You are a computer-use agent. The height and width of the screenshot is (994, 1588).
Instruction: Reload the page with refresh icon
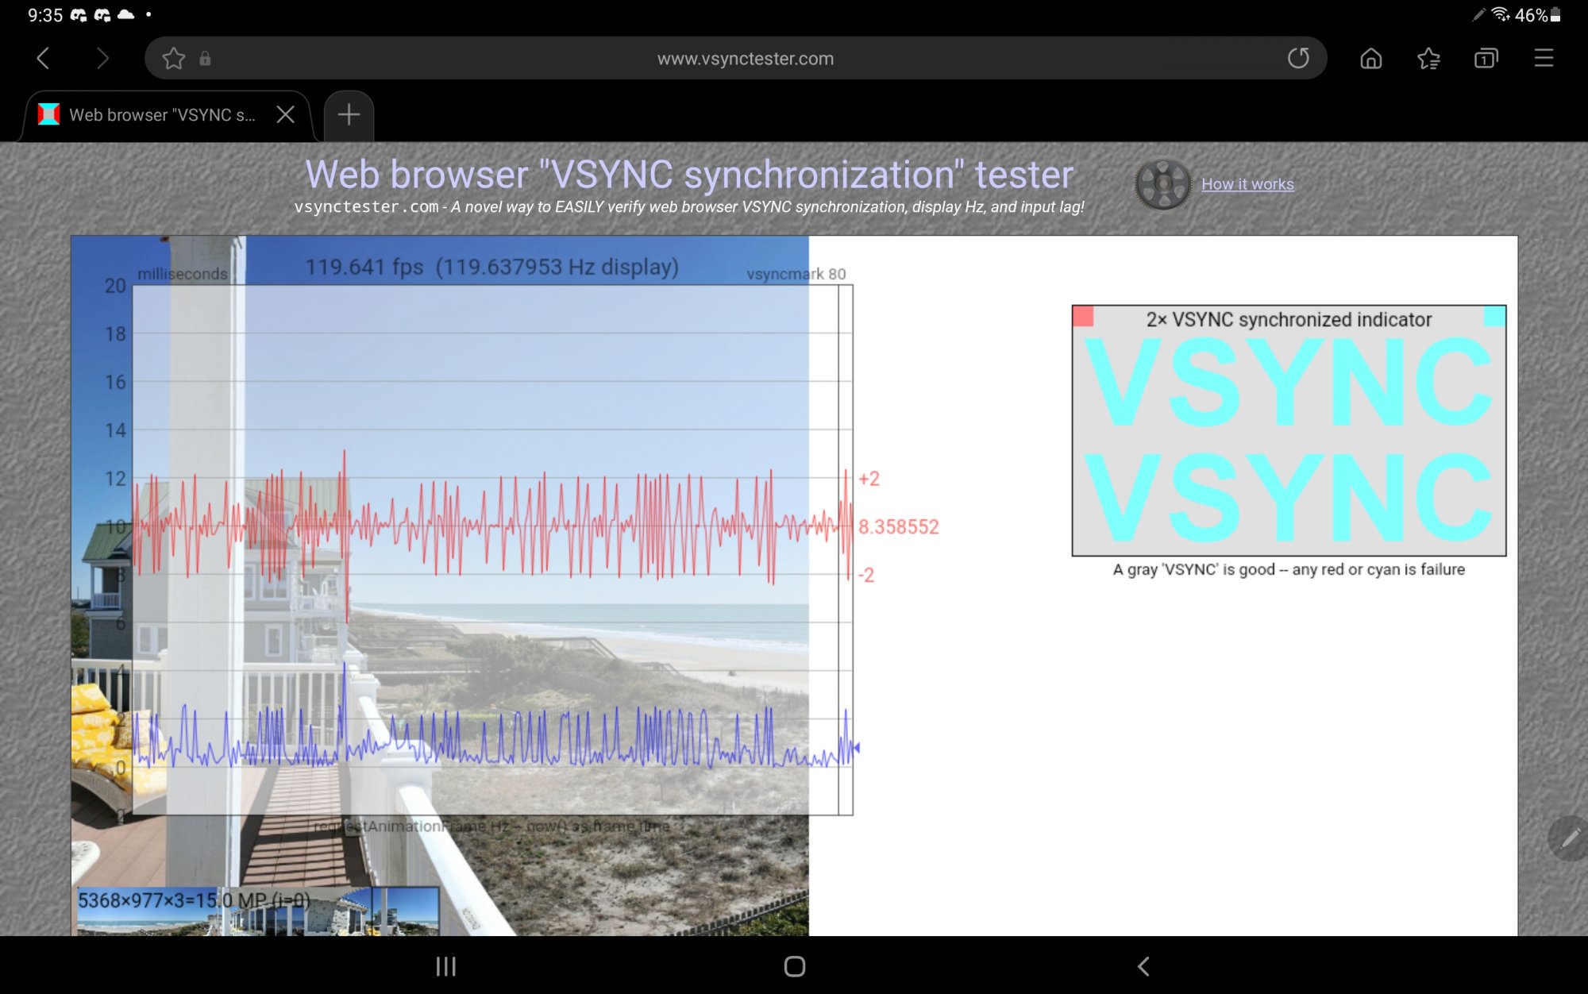tap(1298, 58)
